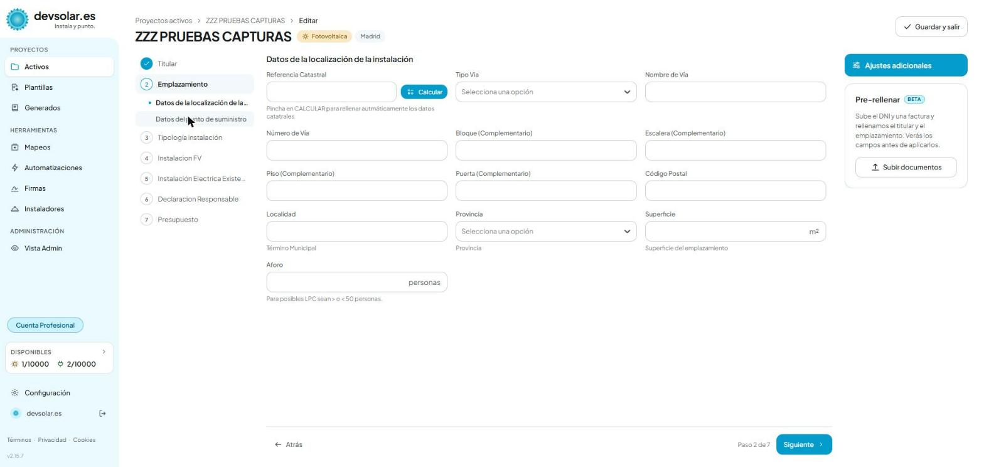The width and height of the screenshot is (984, 467).
Task: Click the Activos folder icon
Action: point(15,67)
